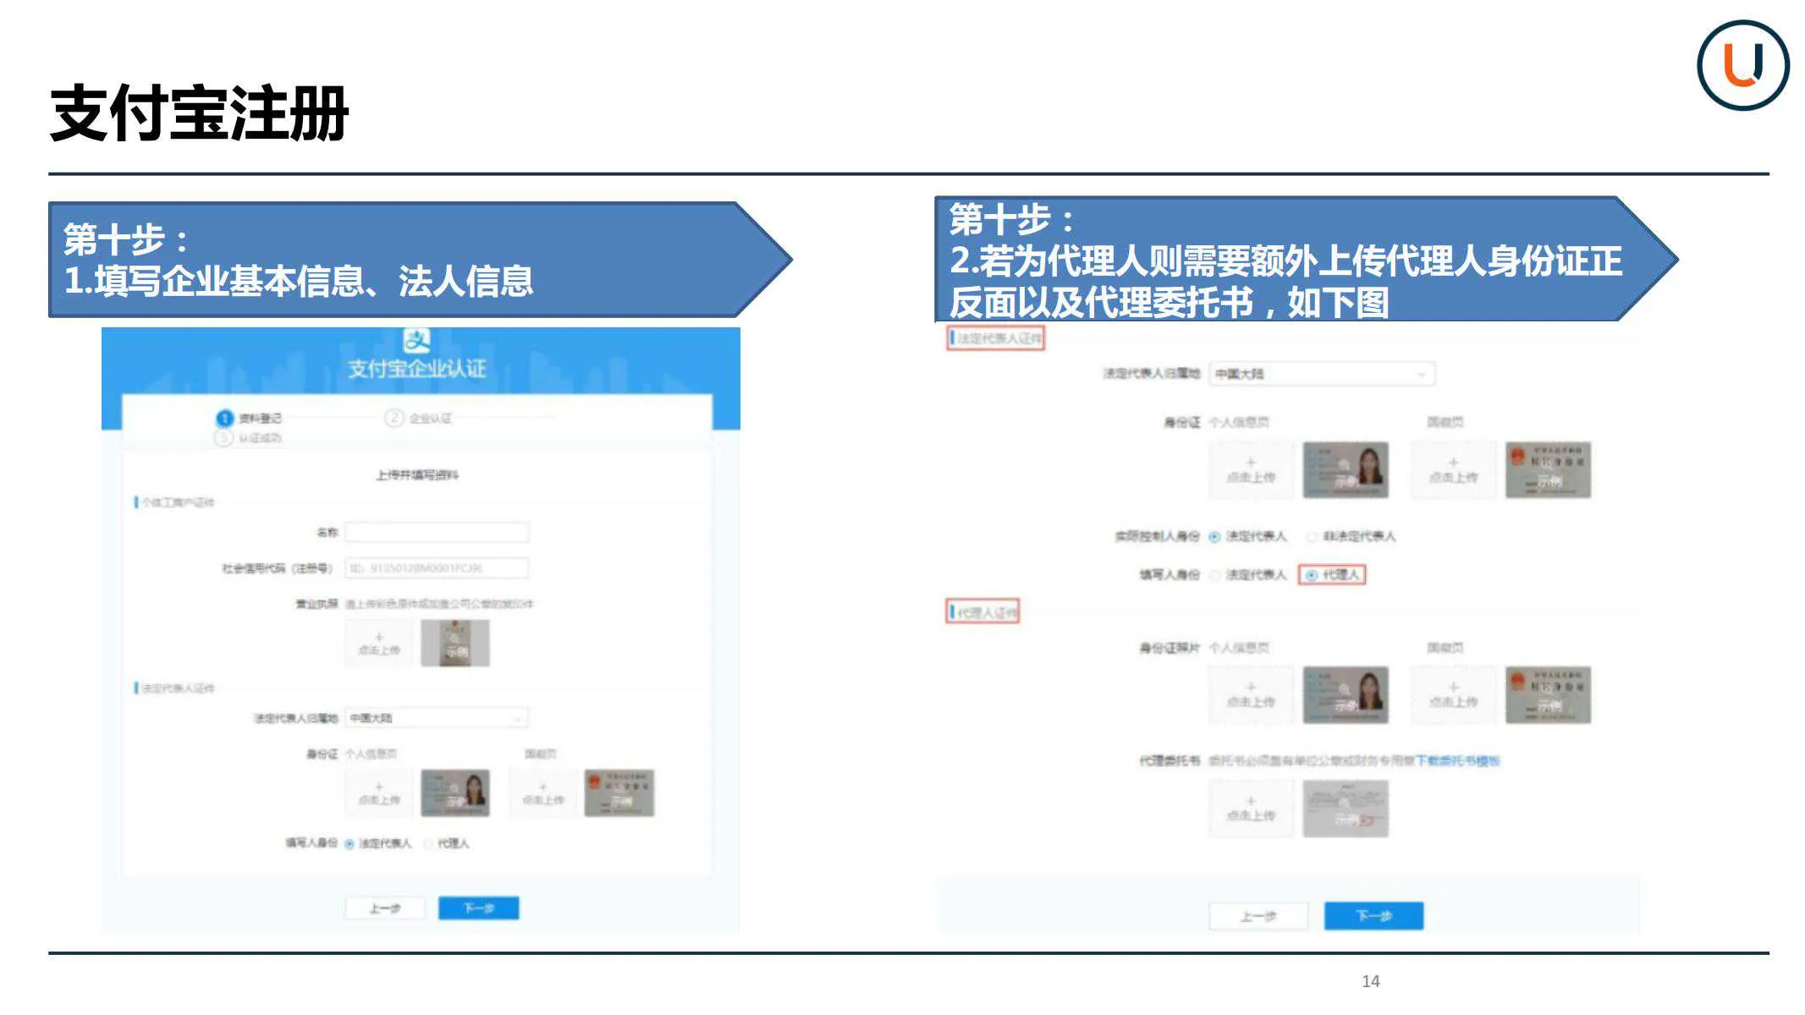Choose 非法定代表人 for 实际控制人身份
Screen dimensions: 1805x1015
point(1312,536)
